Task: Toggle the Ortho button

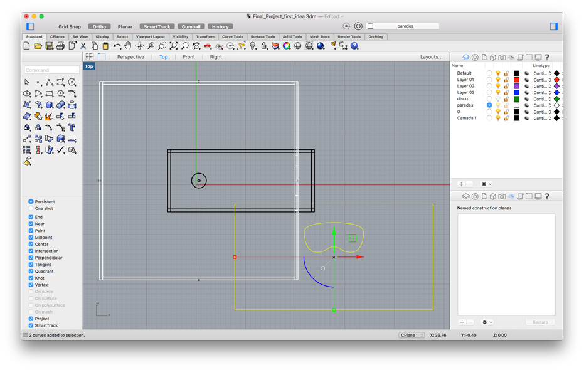Action: [x=99, y=26]
